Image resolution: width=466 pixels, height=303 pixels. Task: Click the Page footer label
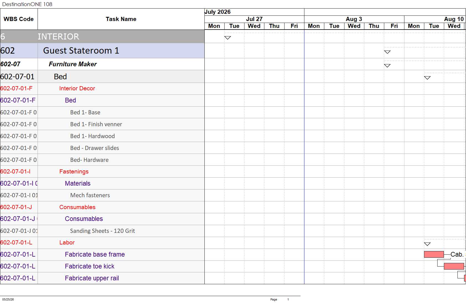click(x=274, y=299)
